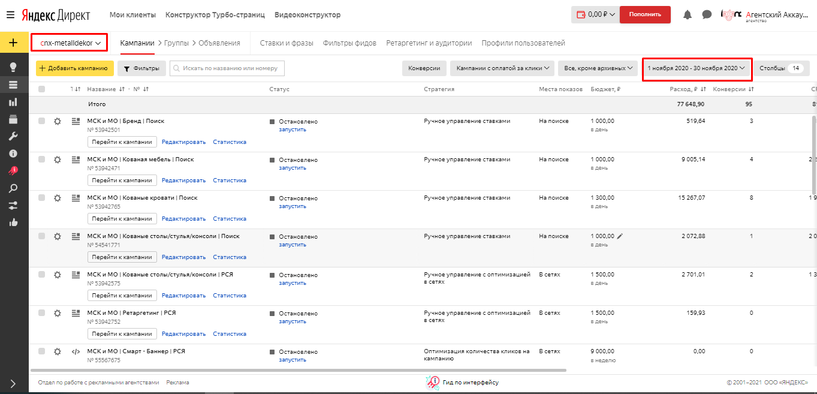Open the date range 1–30 ноября 2020 picker
Screen dimensions: 817x394
pos(697,68)
